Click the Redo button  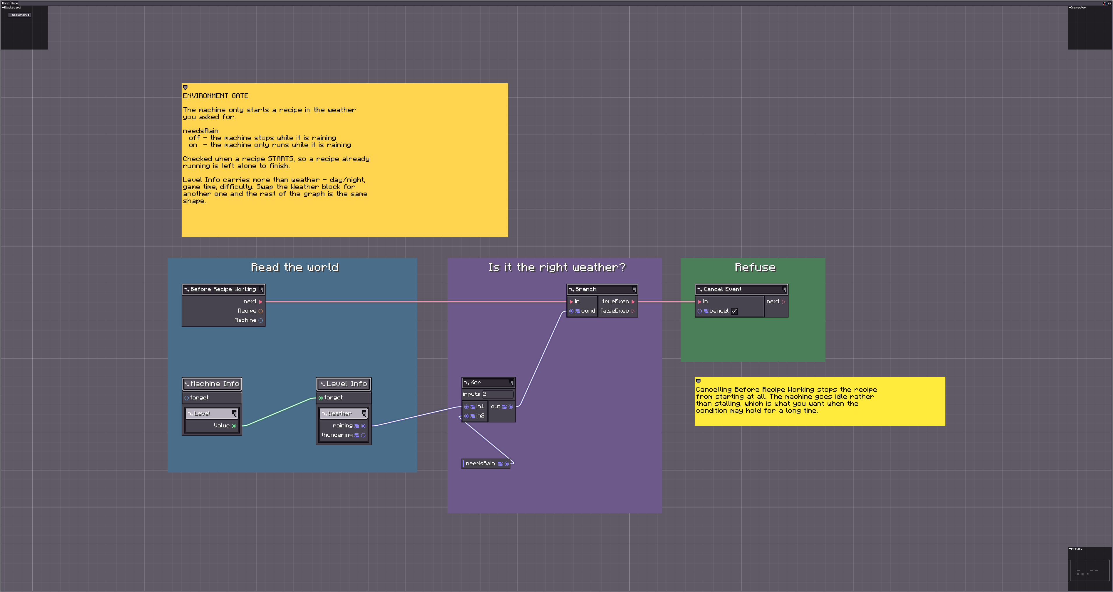[14, 3]
